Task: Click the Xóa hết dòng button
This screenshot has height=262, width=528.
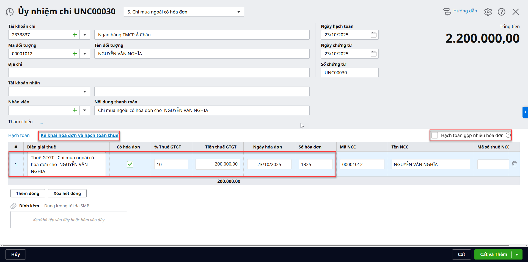Action: (67, 193)
